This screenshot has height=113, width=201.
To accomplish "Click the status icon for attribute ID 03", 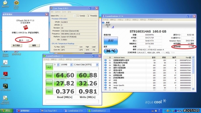I will pyautogui.click(x=106, y=63).
